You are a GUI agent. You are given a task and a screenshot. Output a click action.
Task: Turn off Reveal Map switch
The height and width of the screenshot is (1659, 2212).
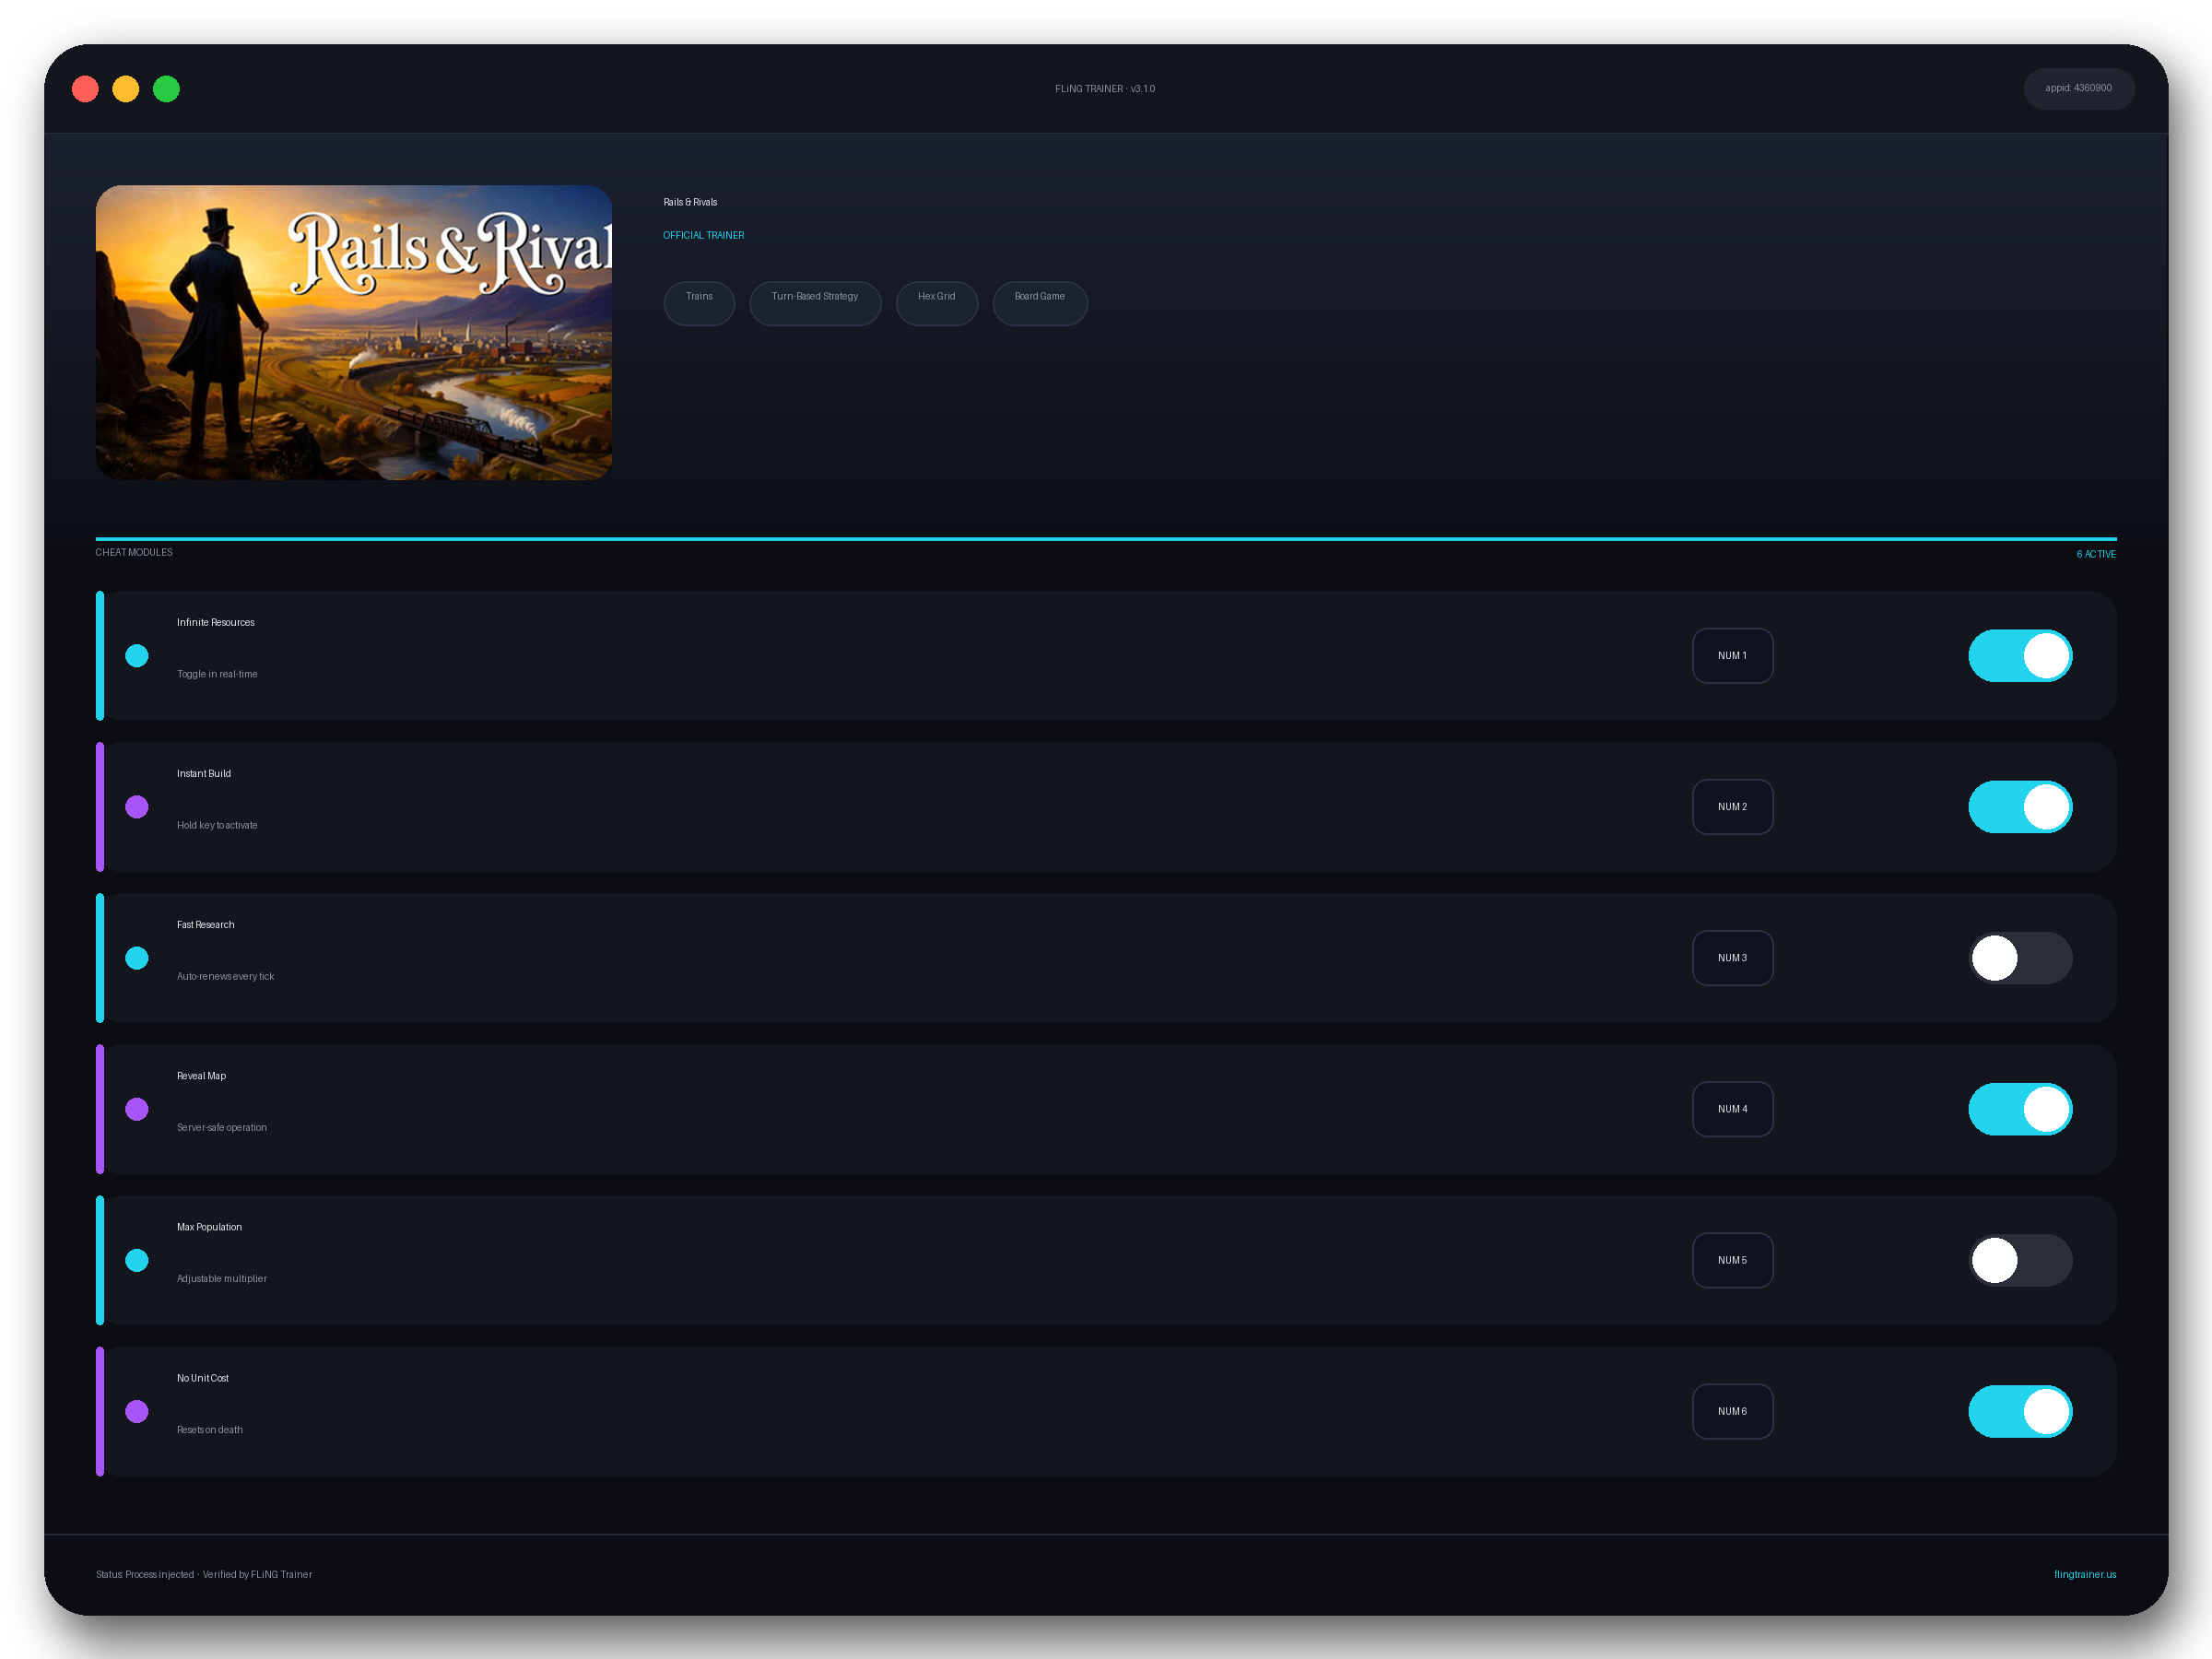point(2020,1109)
